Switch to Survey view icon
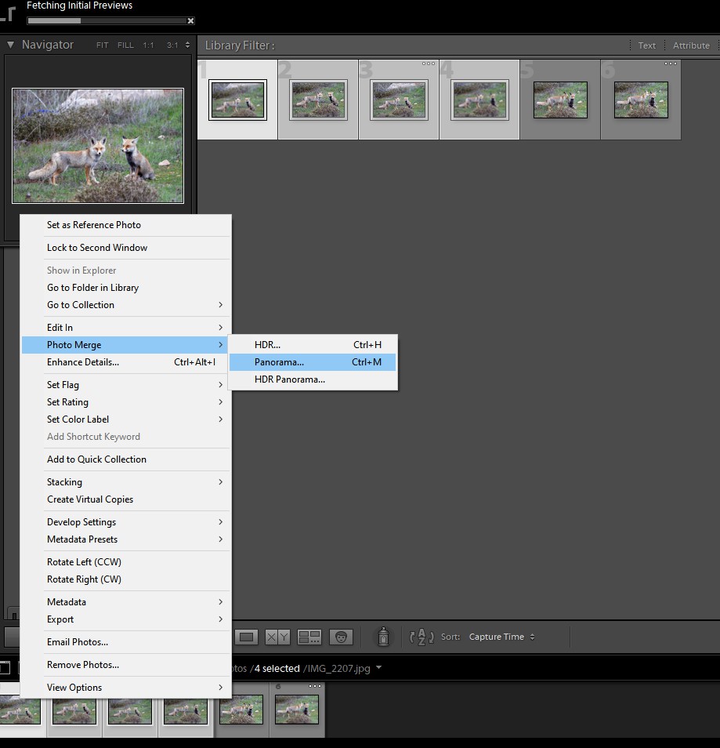Image resolution: width=720 pixels, height=748 pixels. pyautogui.click(x=309, y=637)
